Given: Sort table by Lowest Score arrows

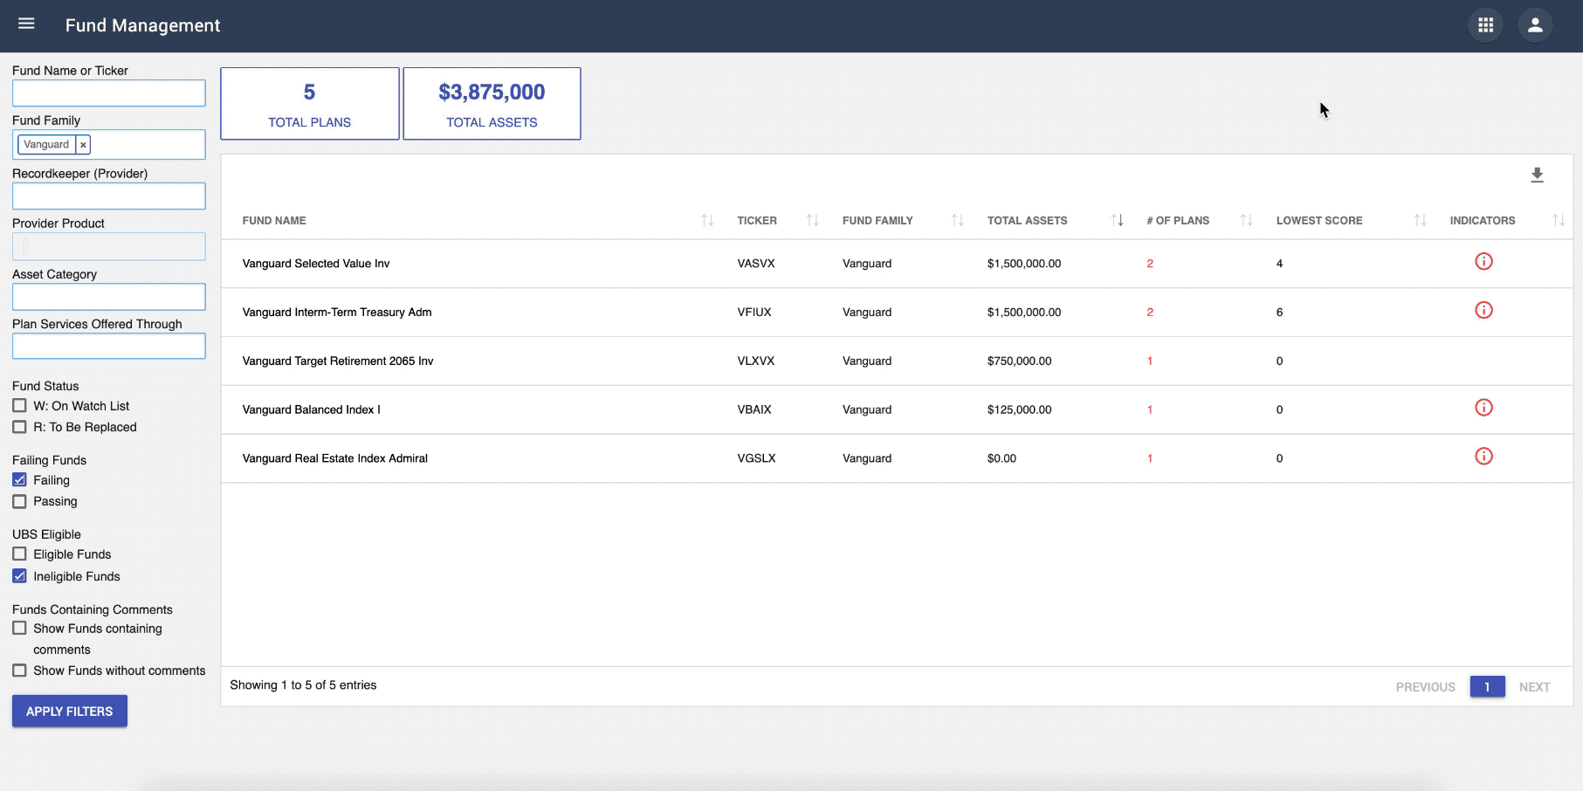Looking at the screenshot, I should click(1420, 221).
